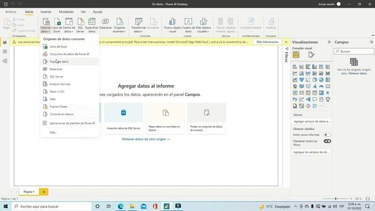Click Probar un conjunto de datos card
Viewport: 375px width, 211px height.
pos(207,118)
